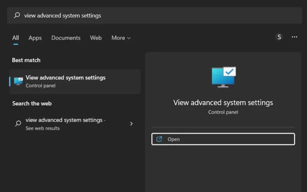Click the magnifier icon in the search box
The height and width of the screenshot is (192, 307).
[17, 15]
